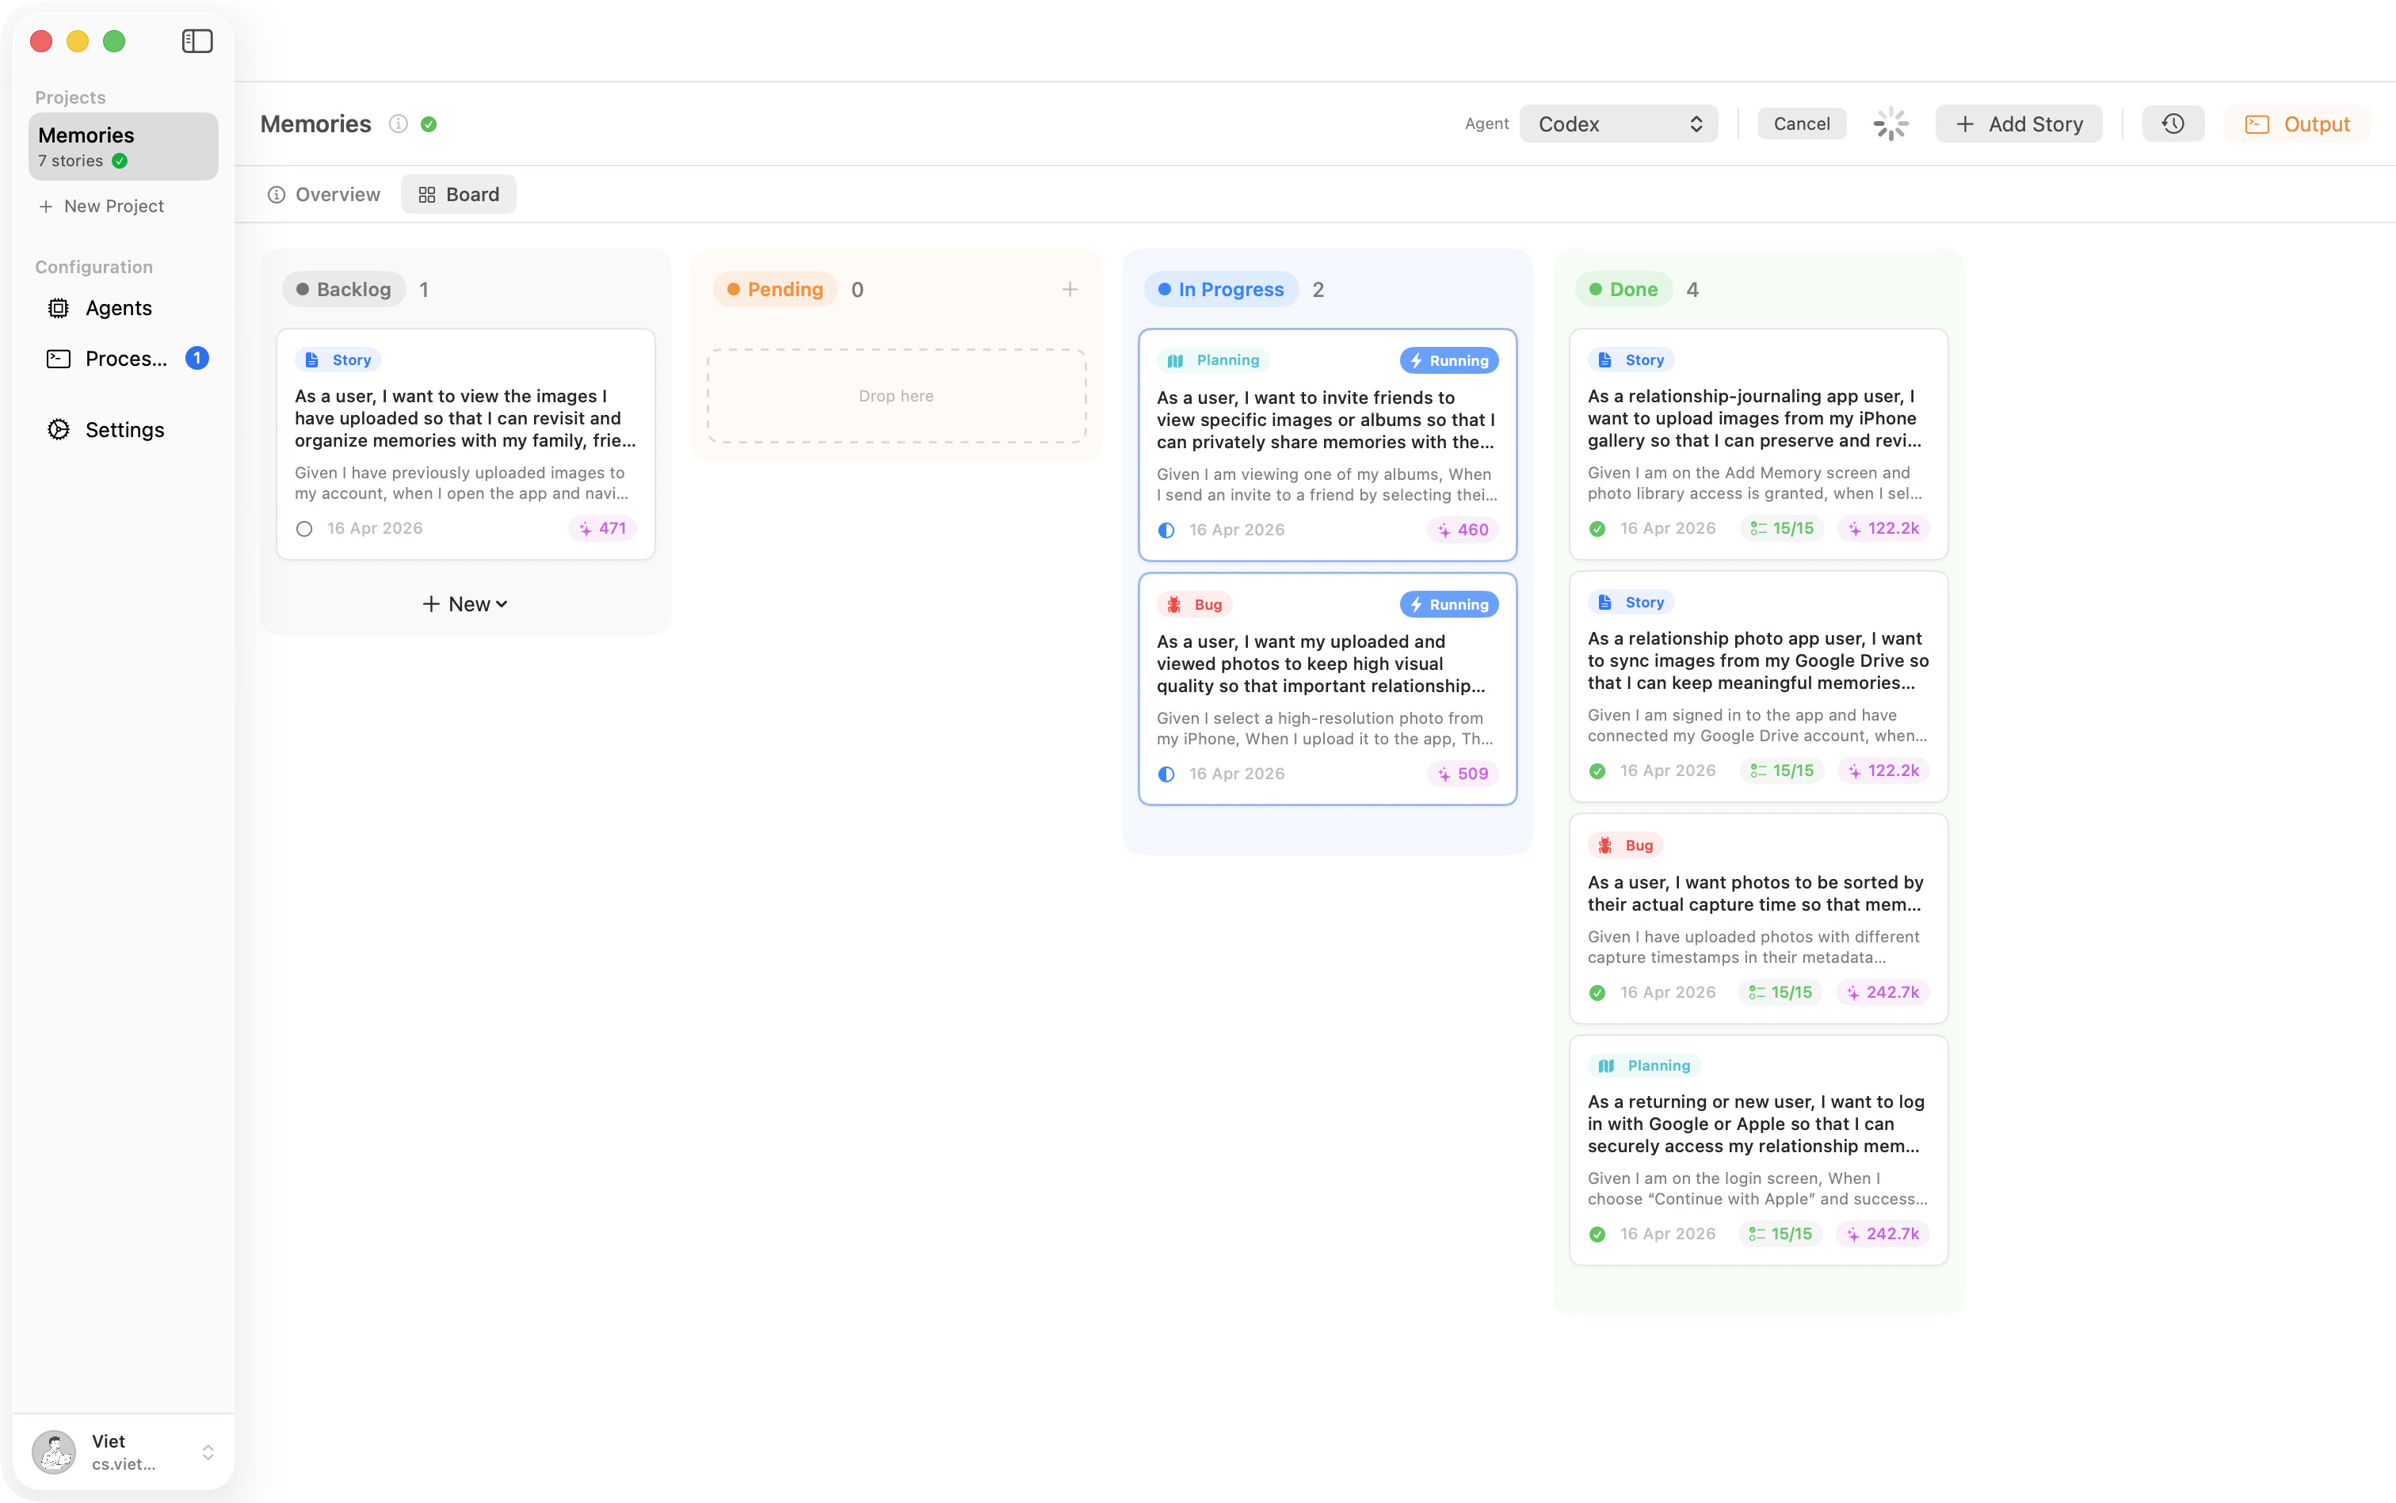2396x1503 pixels.
Task: Open the Google Drive sync story card
Action: tap(1757, 686)
